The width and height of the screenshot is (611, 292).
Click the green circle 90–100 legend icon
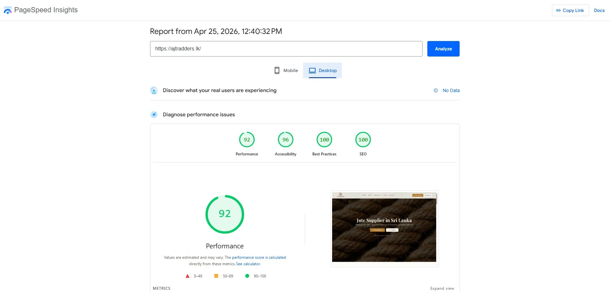[x=247, y=276]
